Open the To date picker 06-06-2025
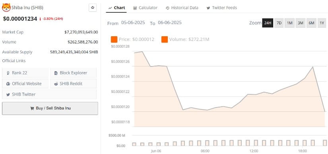This screenshot has width=328, height=154. tap(170, 23)
